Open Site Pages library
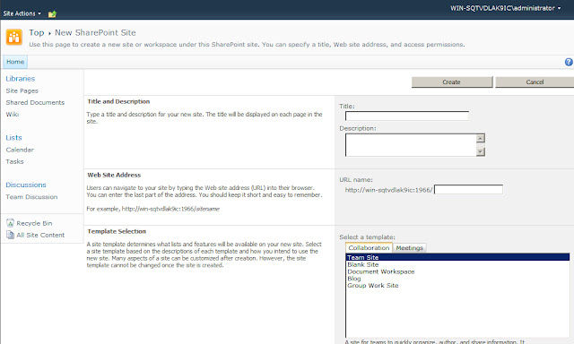This screenshot has width=574, height=344. point(22,90)
